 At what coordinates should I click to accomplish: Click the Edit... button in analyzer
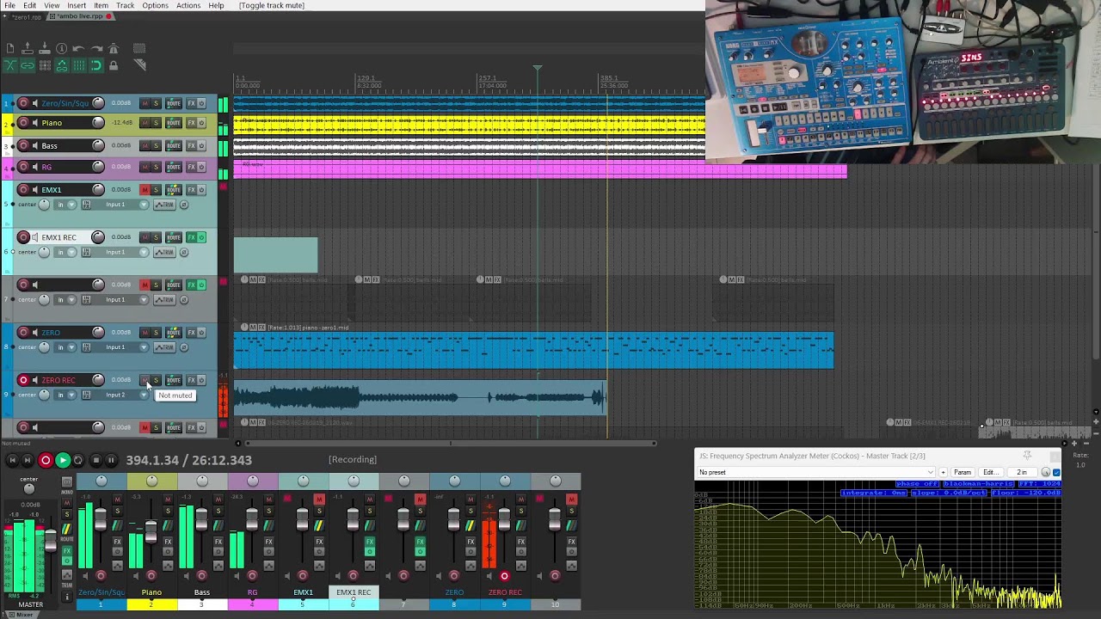pyautogui.click(x=992, y=472)
